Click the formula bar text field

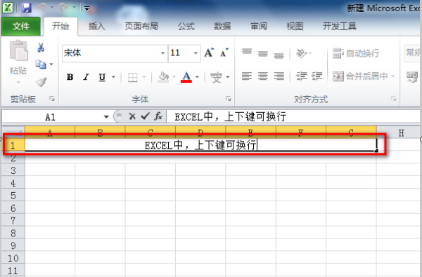click(x=293, y=116)
